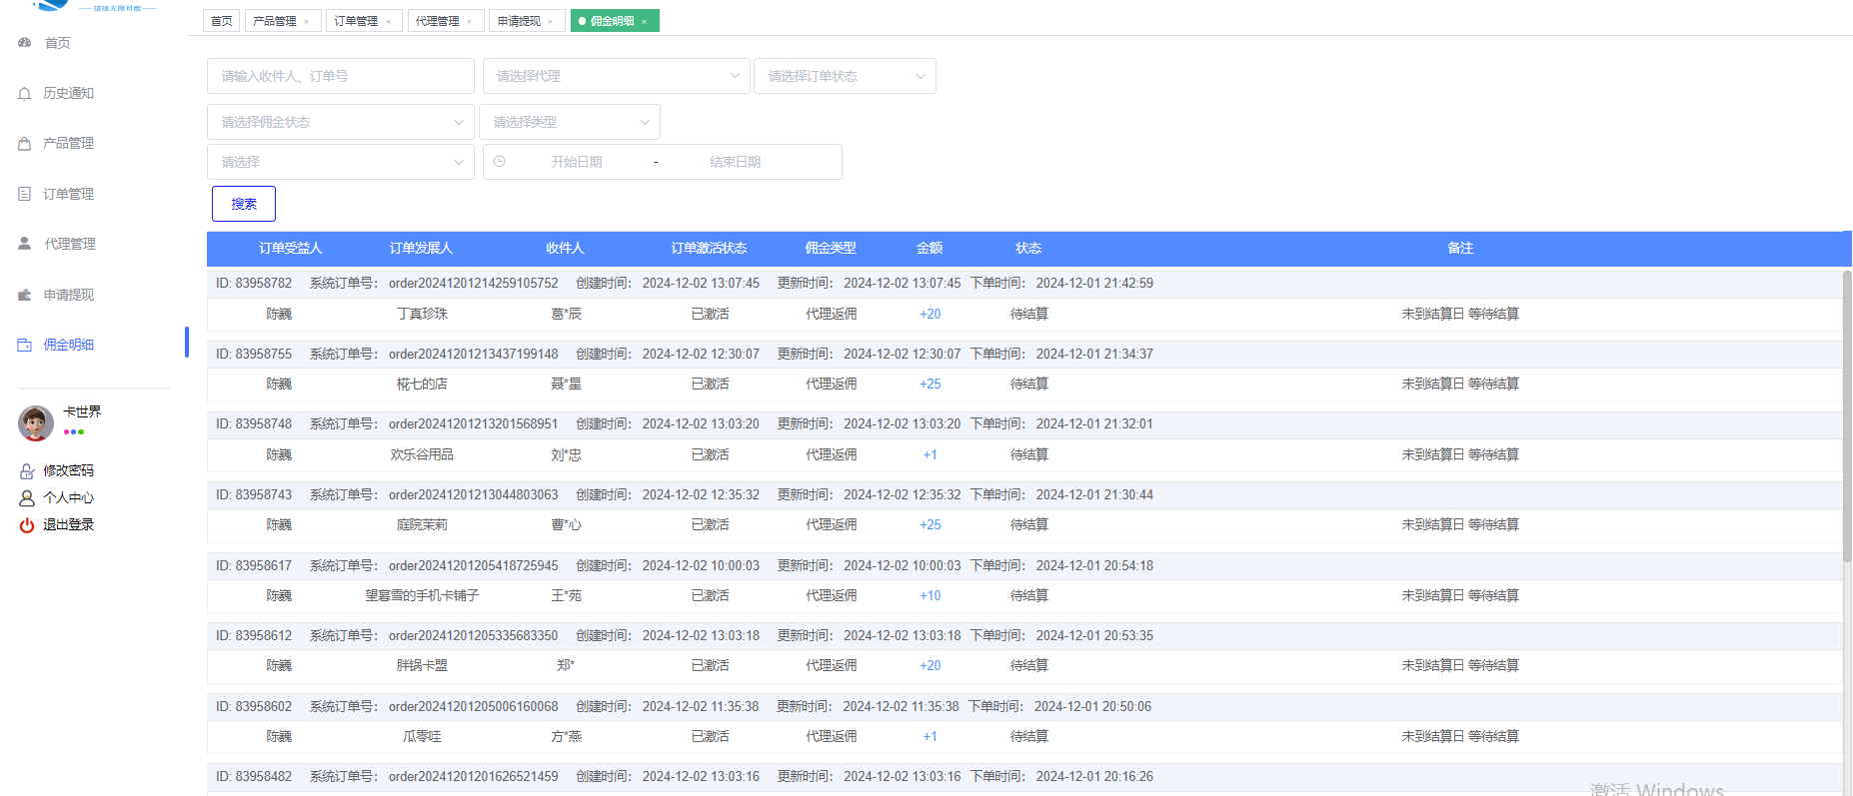Click the clock icon in date range

(x=500, y=161)
